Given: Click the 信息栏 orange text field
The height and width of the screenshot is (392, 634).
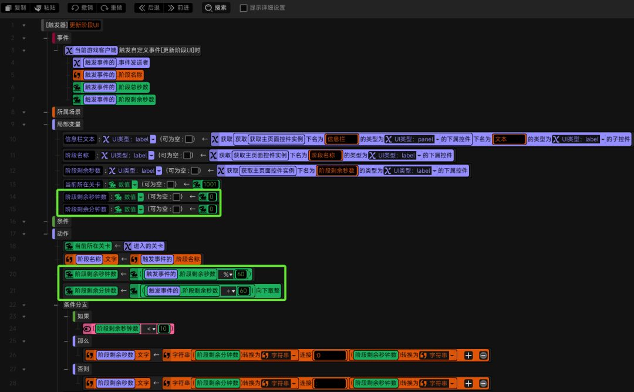Looking at the screenshot, I should [x=342, y=139].
